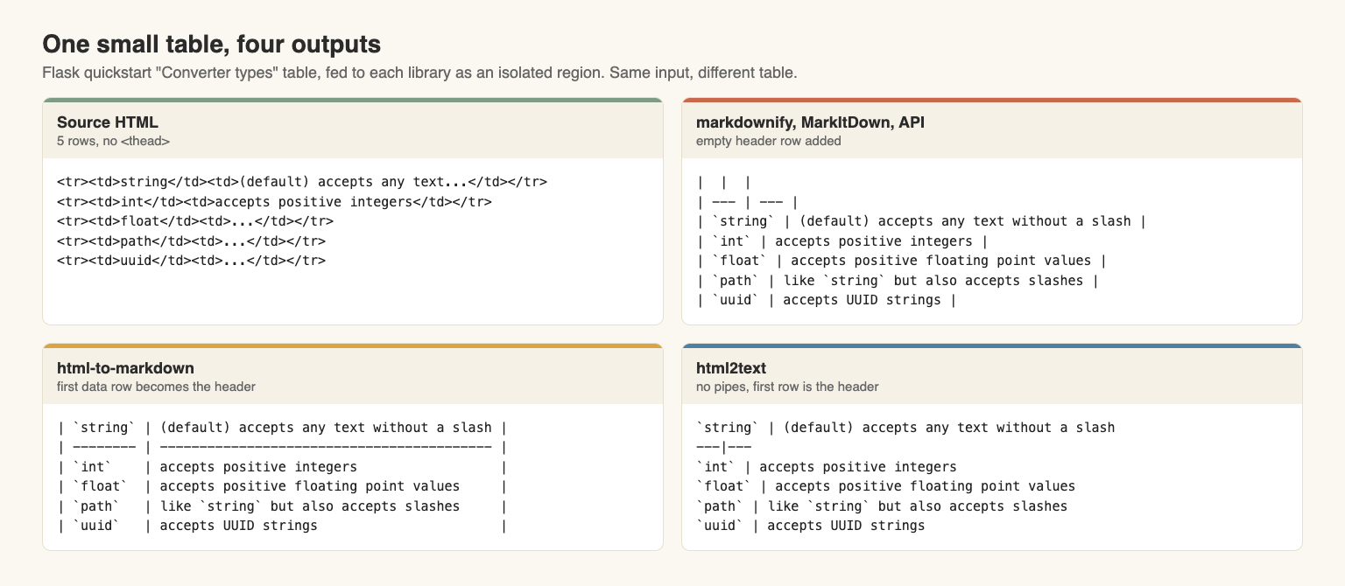This screenshot has height=586, width=1345.
Task: Click the "---|---" separator in html2text
Action: point(723,447)
